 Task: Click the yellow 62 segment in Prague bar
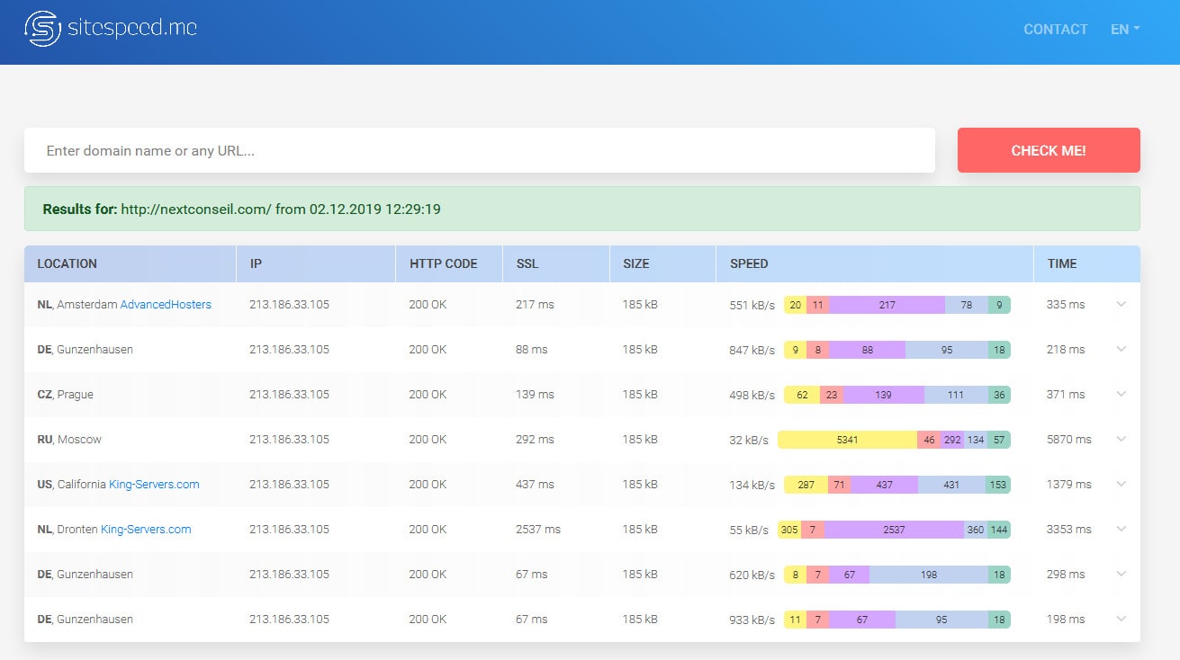pyautogui.click(x=802, y=395)
